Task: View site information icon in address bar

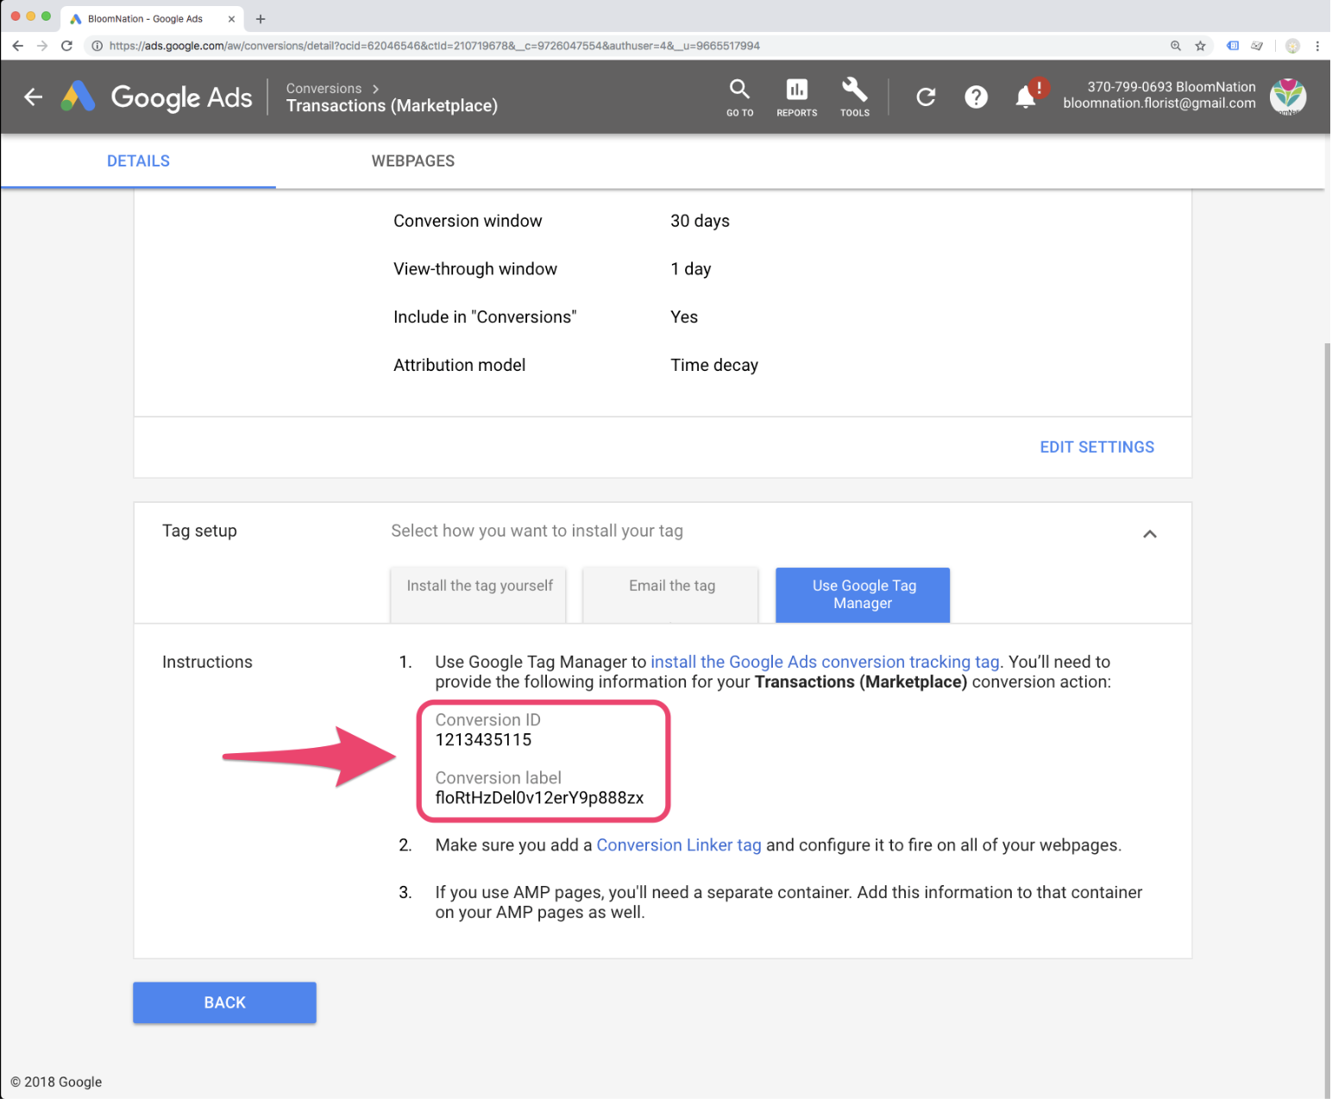Action: [x=97, y=46]
